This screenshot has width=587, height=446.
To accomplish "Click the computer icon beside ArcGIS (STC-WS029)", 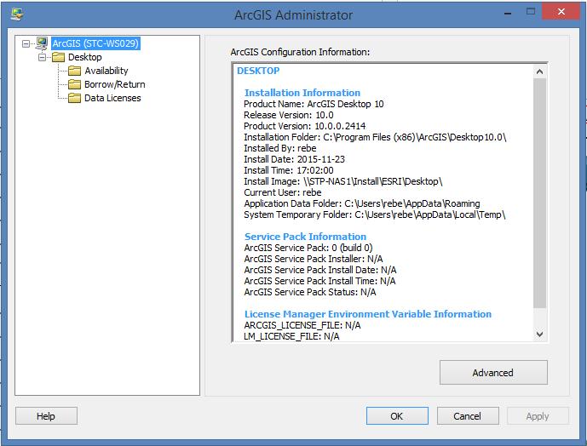I will 42,43.
